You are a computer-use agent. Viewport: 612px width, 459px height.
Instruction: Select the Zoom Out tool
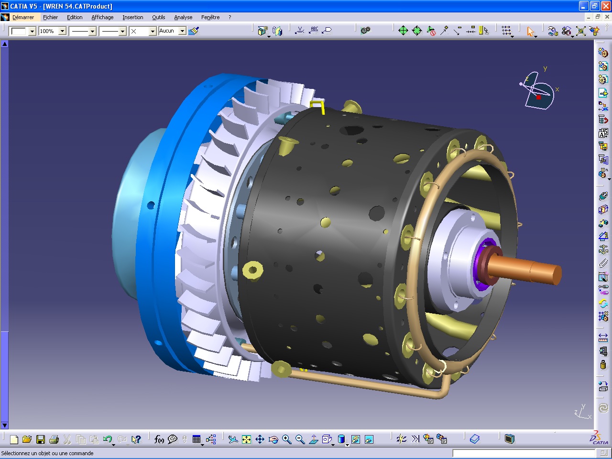tap(300, 438)
